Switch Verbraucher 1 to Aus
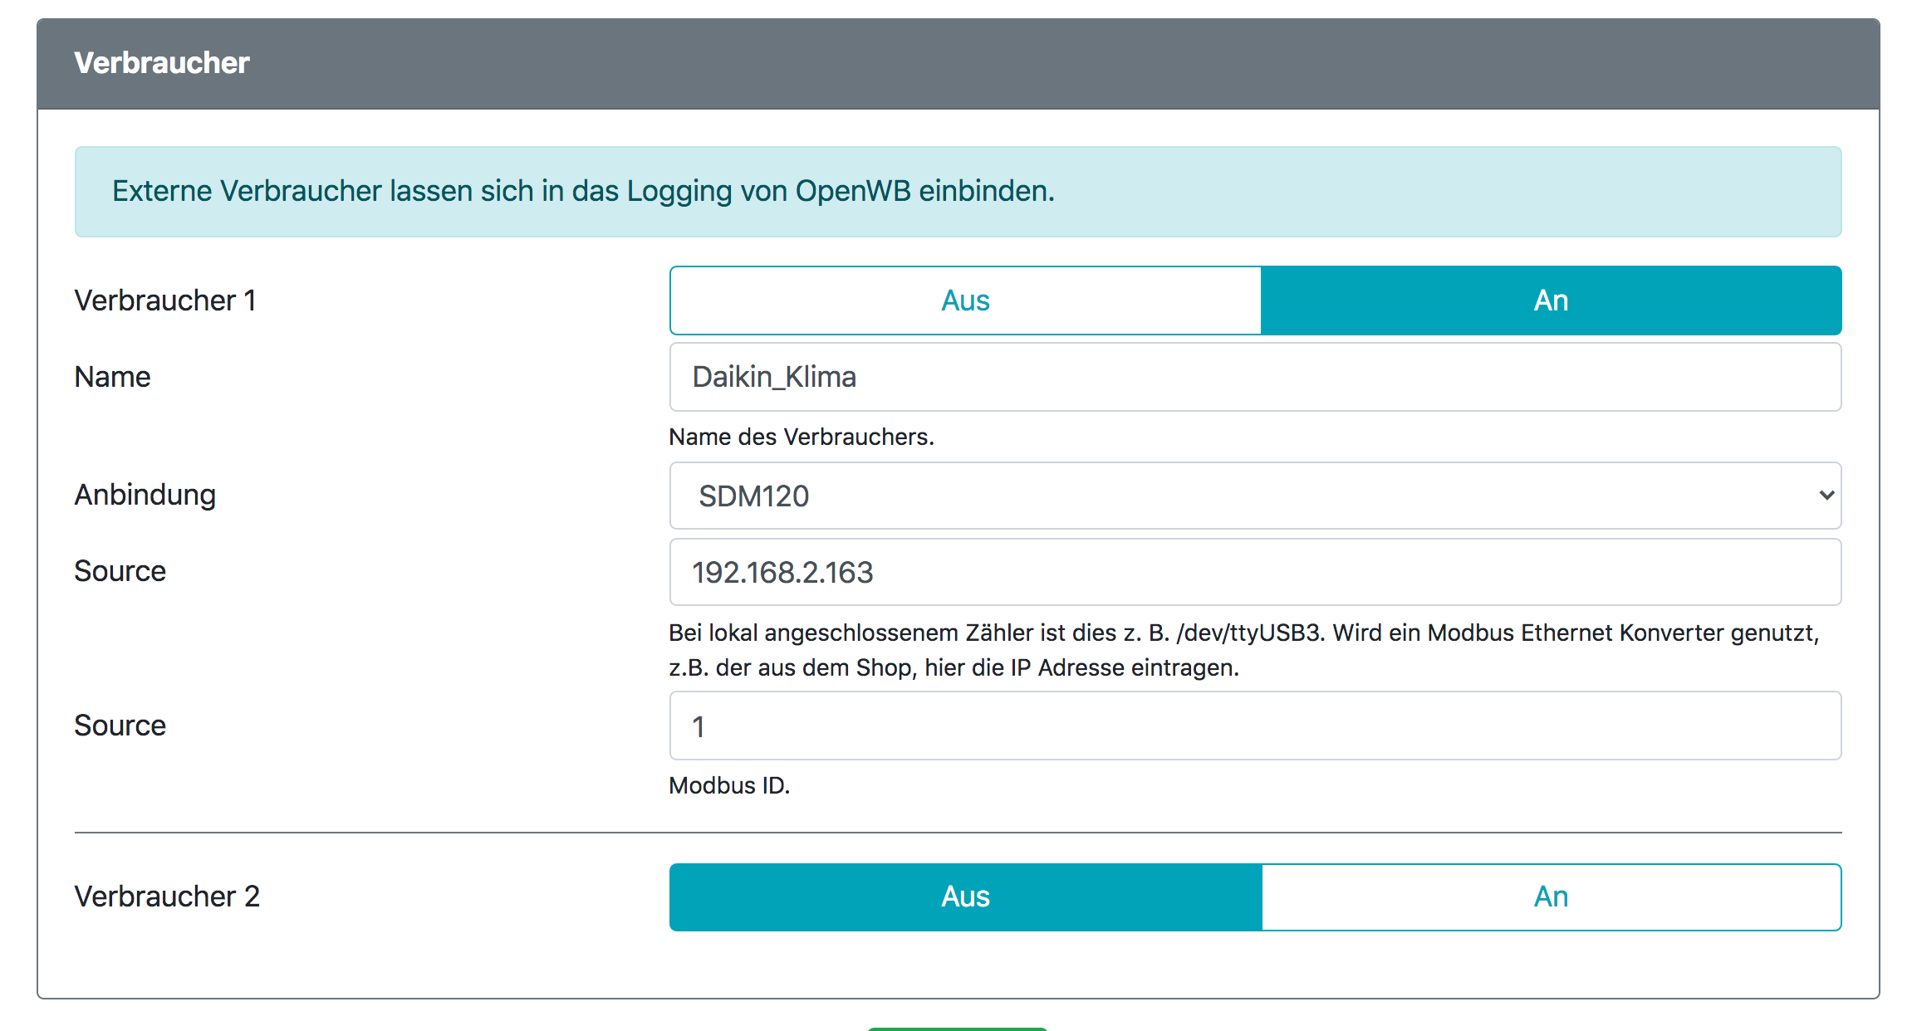The width and height of the screenshot is (1912, 1031). 965,301
